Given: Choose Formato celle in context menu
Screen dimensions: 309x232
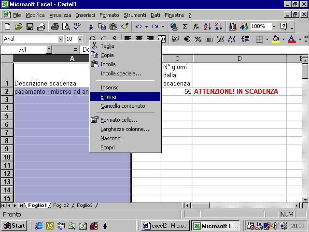Looking at the screenshot, I should tap(125, 120).
